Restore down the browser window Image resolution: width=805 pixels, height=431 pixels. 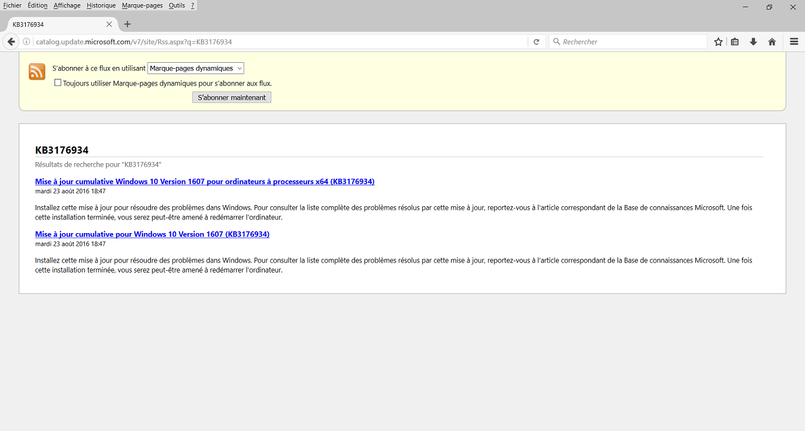pyautogui.click(x=769, y=7)
